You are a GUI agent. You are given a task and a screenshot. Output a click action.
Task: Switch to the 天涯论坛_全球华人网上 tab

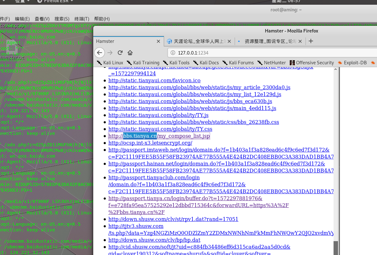pos(199,41)
